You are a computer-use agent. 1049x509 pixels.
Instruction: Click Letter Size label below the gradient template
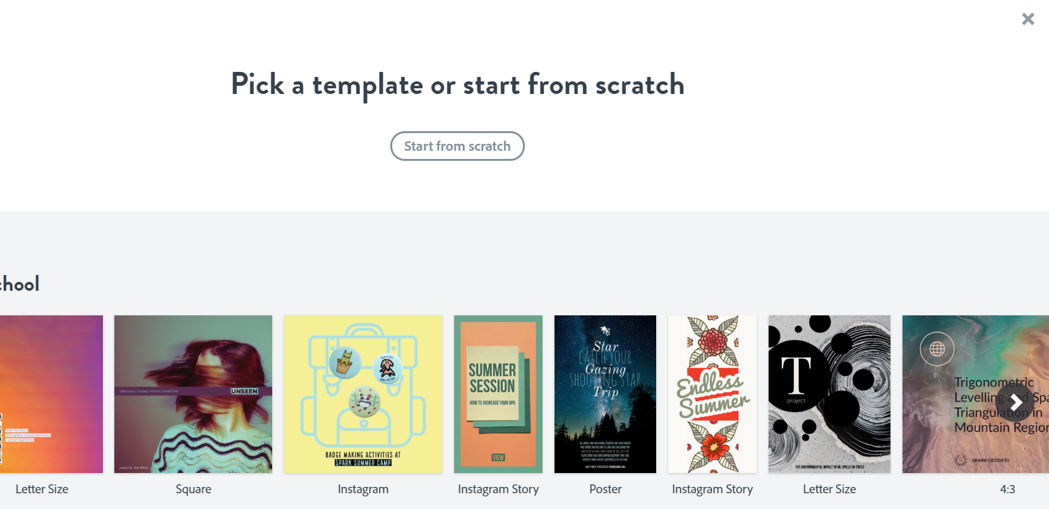[42, 489]
